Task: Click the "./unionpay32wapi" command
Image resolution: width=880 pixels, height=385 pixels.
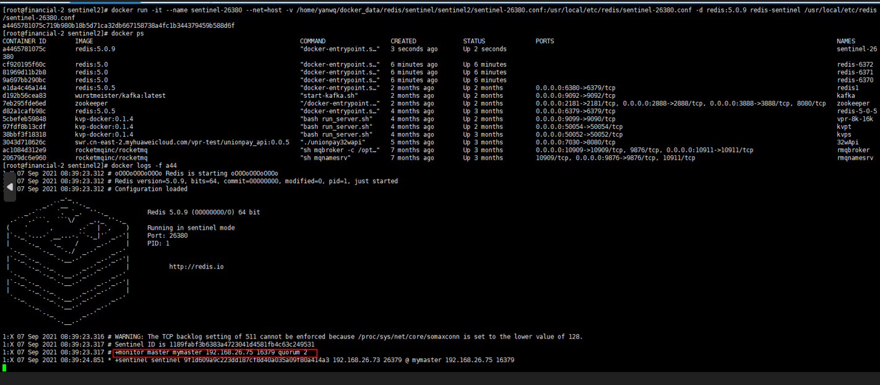Action: click(x=333, y=142)
